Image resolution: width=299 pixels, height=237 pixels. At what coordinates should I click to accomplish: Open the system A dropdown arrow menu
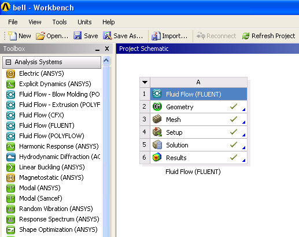[x=145, y=82]
